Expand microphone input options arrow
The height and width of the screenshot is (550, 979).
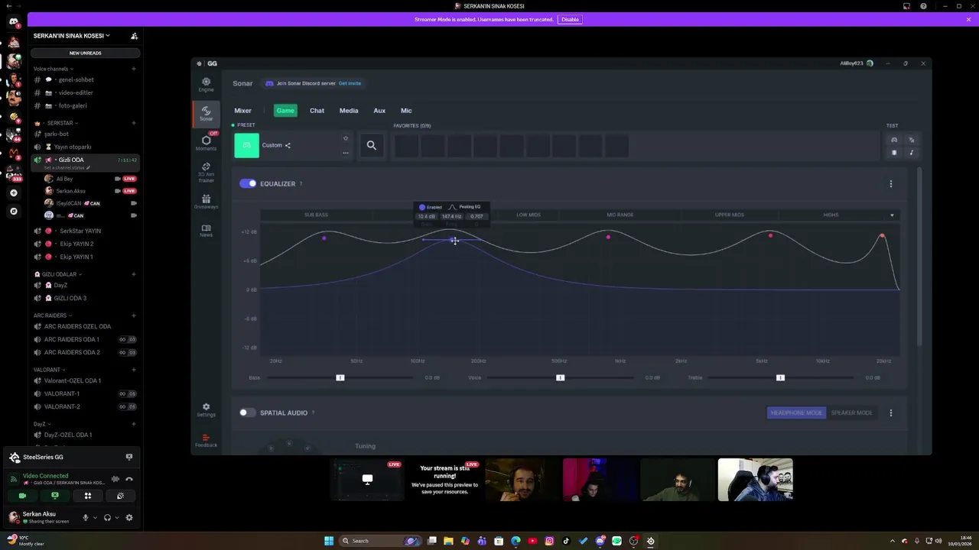click(x=95, y=518)
